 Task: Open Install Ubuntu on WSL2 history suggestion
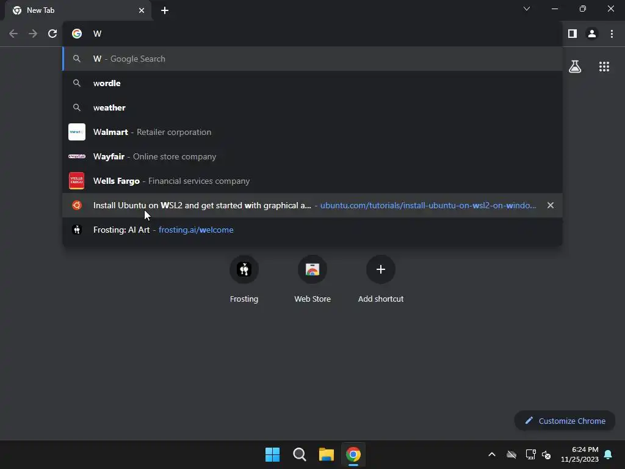point(312,205)
